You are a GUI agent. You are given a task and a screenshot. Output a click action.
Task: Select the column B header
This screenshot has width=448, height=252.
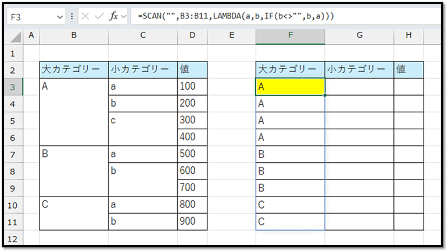click(x=74, y=36)
